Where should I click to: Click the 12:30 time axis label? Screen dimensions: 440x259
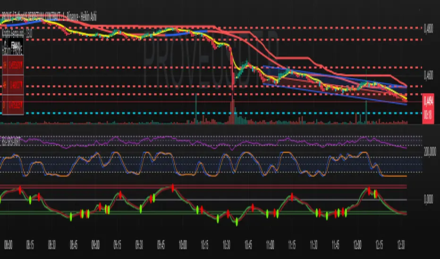point(401,245)
